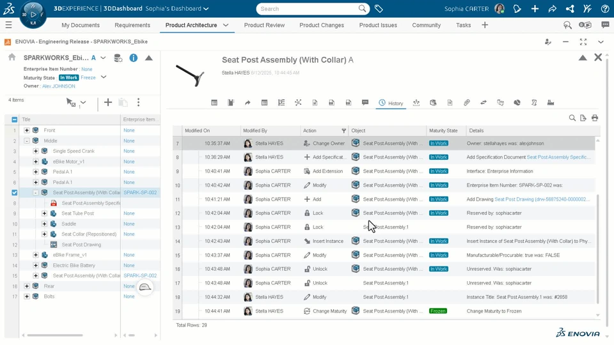The image size is (614, 345).
Task: Click the Freeze maturity link
Action: coord(88,77)
